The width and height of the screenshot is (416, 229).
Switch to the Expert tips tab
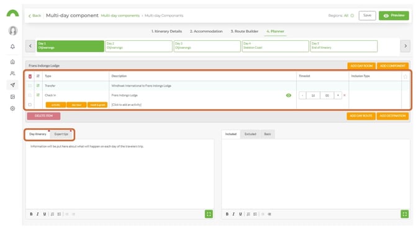click(x=61, y=134)
